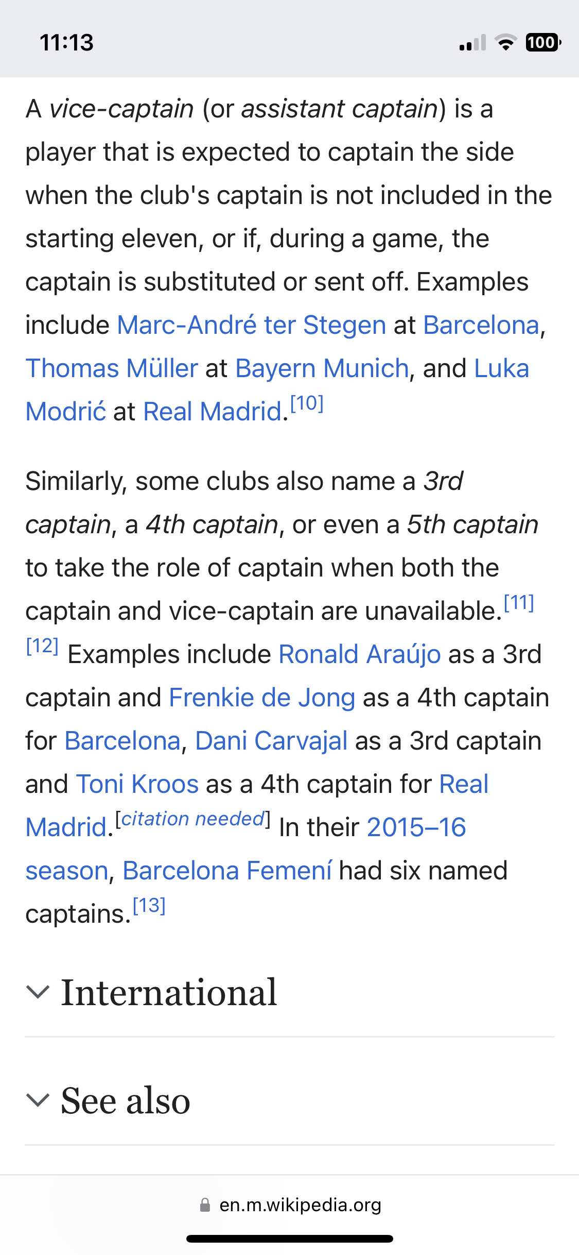Open the Marc-André ter Stegen link
Viewport: 579px width, 1255px height.
pyautogui.click(x=252, y=325)
